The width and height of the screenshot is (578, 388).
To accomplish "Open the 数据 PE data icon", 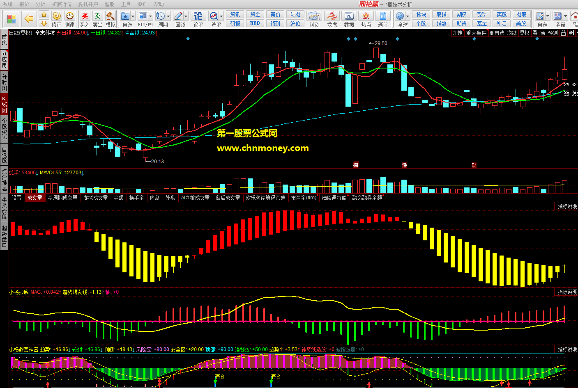I will 349,16.
